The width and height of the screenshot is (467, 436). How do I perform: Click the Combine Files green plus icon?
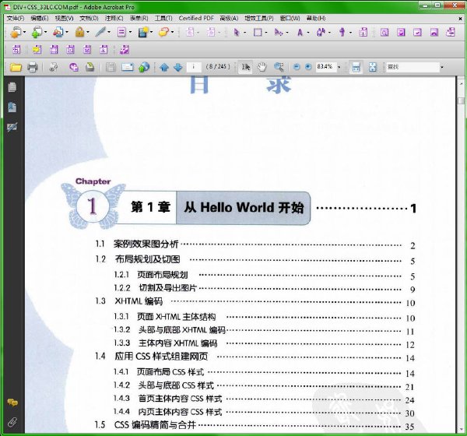[x=37, y=32]
